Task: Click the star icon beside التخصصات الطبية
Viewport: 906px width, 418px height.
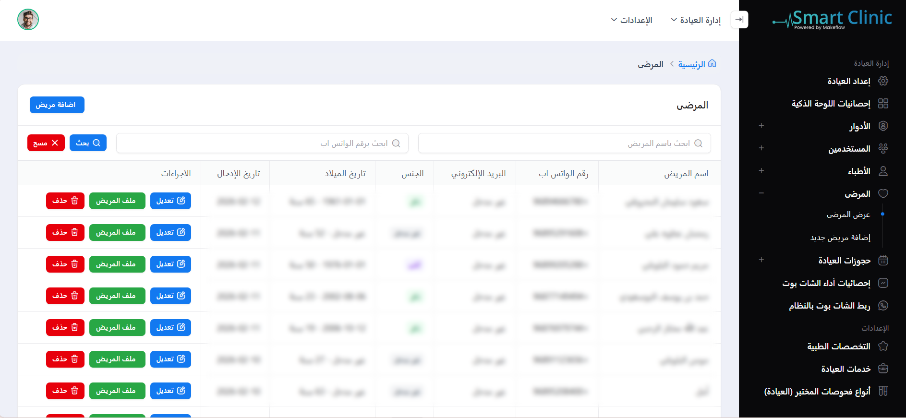Action: click(x=883, y=346)
